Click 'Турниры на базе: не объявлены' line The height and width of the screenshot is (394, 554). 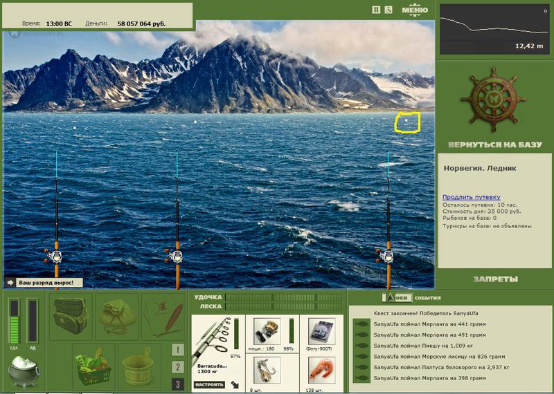(x=487, y=226)
